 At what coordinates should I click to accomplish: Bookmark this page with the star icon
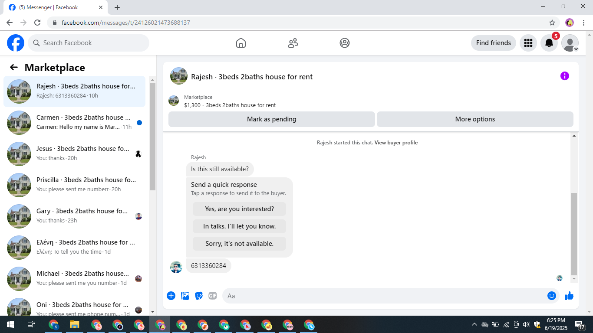point(552,23)
